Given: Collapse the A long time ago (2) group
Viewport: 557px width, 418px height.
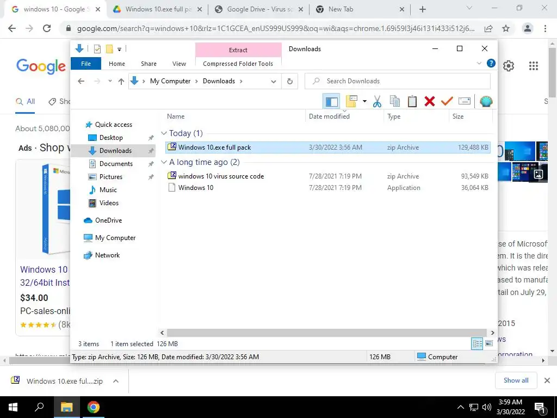Looking at the screenshot, I should pos(164,162).
